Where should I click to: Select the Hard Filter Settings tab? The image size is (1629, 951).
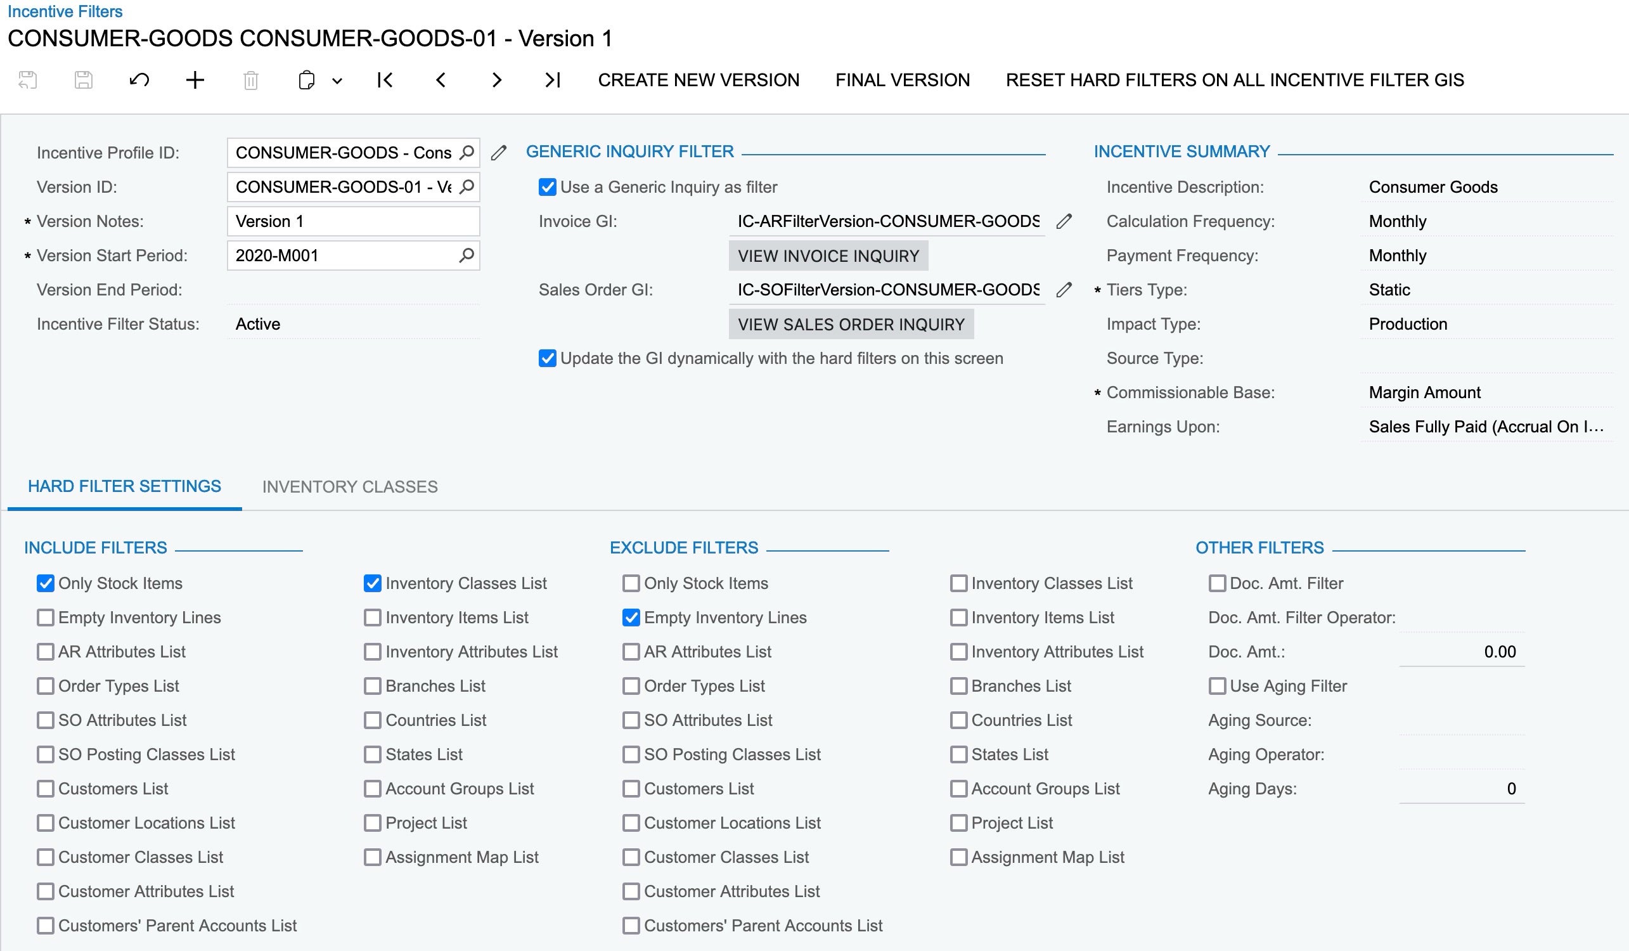(x=124, y=487)
